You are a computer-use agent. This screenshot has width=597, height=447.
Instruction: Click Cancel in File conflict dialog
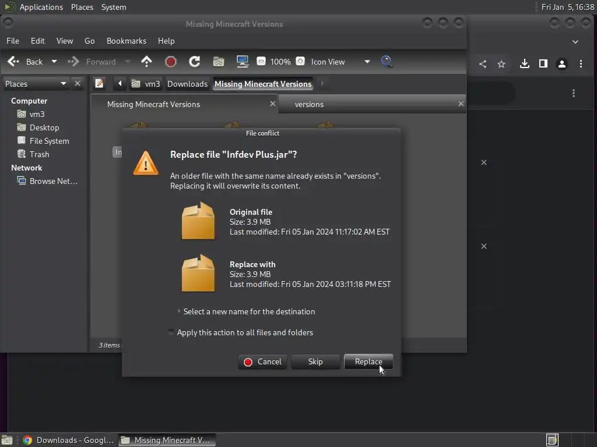pos(263,361)
